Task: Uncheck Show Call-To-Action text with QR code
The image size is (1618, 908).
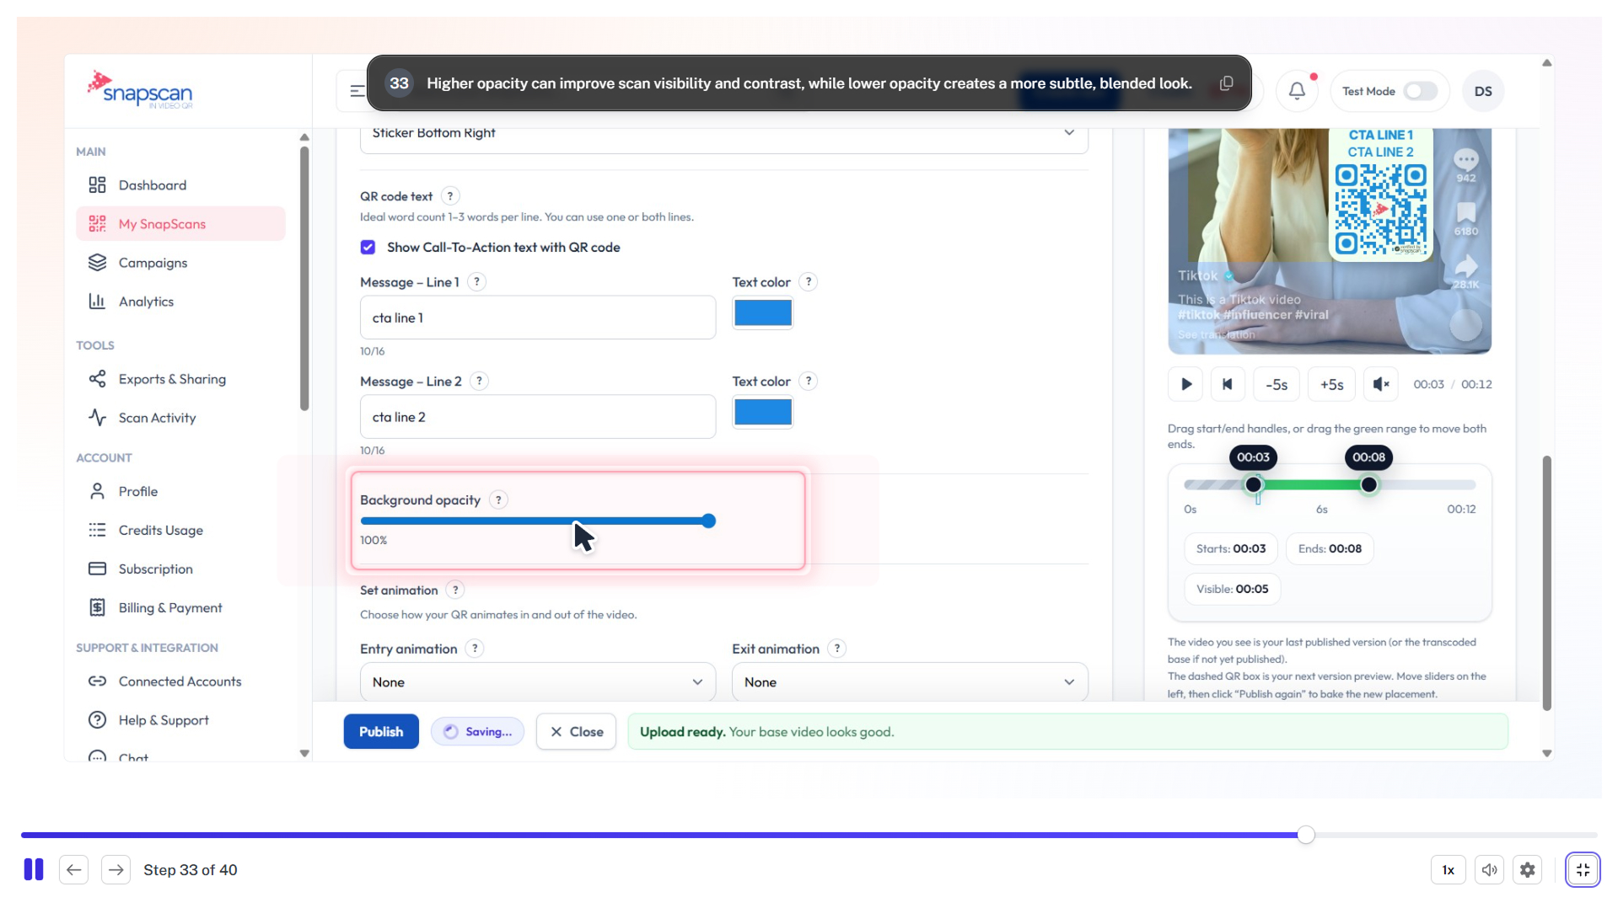Action: pos(368,247)
